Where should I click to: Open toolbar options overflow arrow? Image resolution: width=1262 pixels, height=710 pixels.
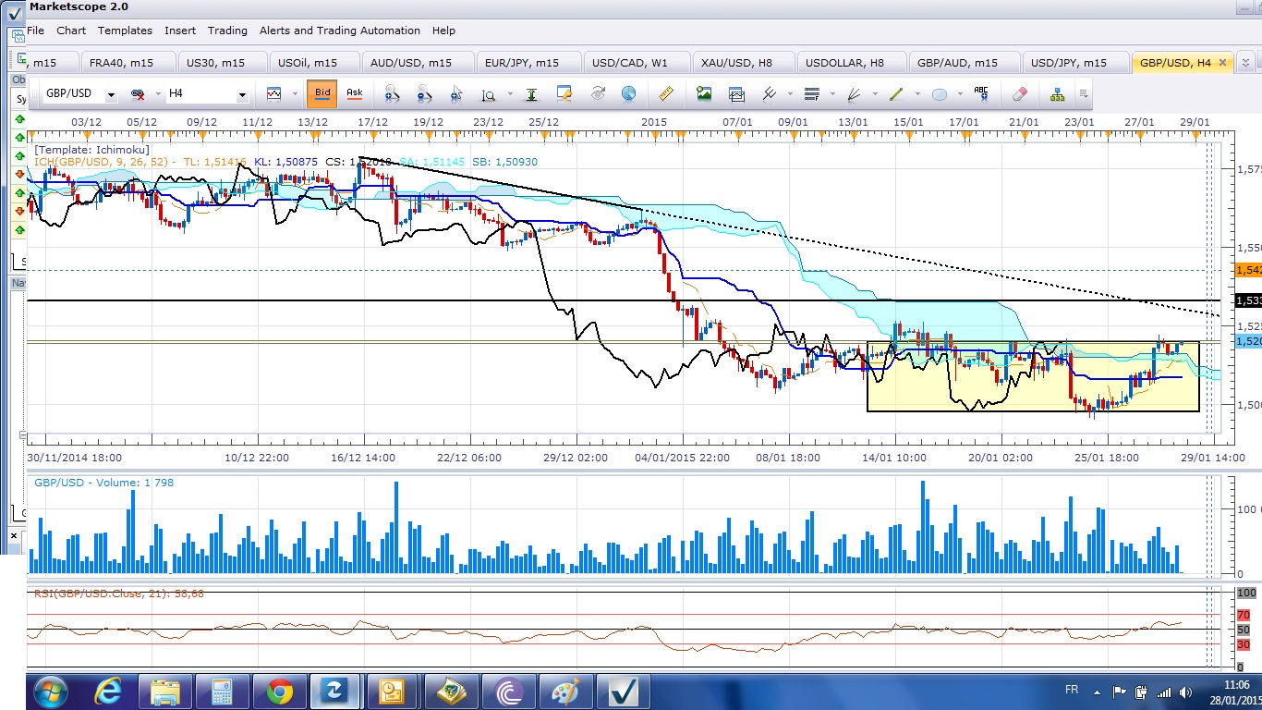point(1084,94)
